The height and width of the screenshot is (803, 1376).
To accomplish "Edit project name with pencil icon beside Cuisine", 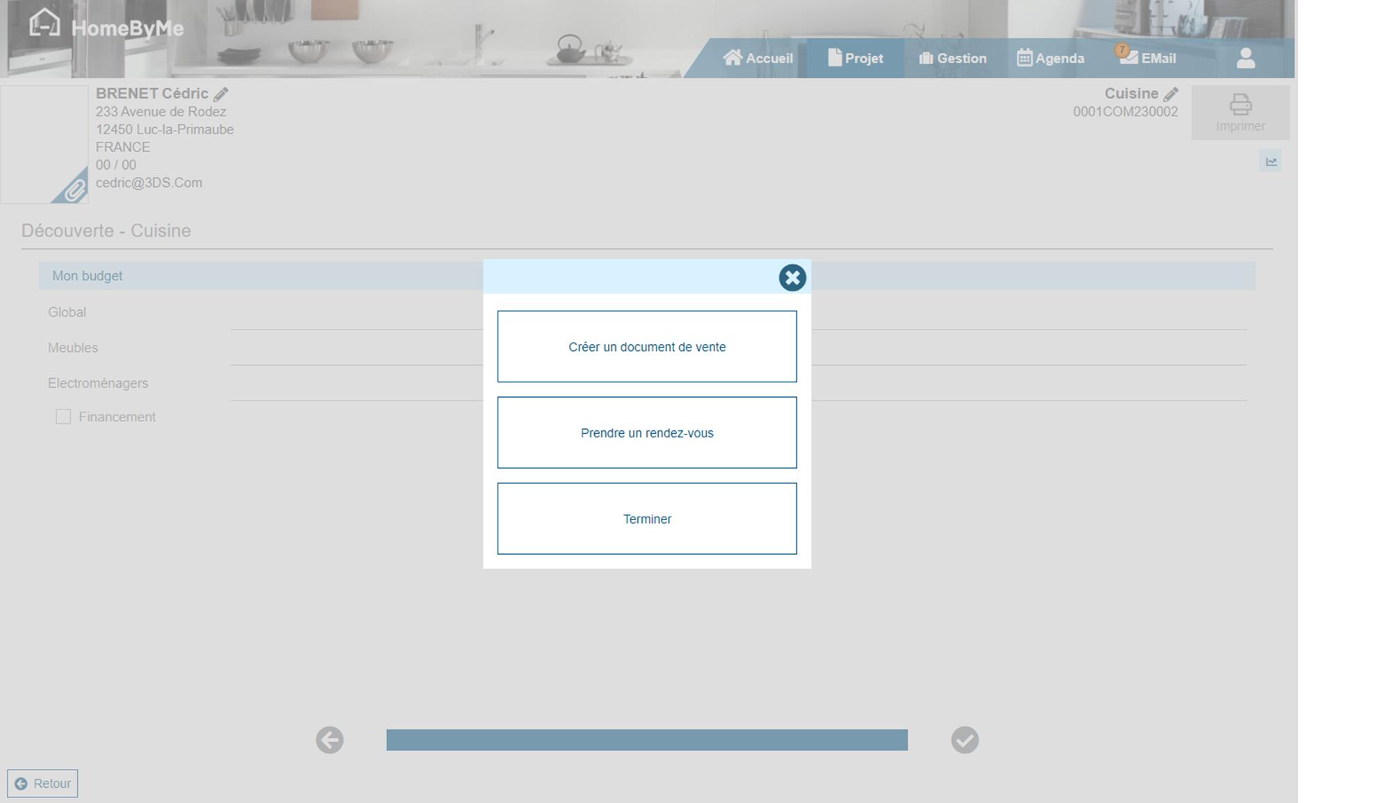I will pos(1171,94).
